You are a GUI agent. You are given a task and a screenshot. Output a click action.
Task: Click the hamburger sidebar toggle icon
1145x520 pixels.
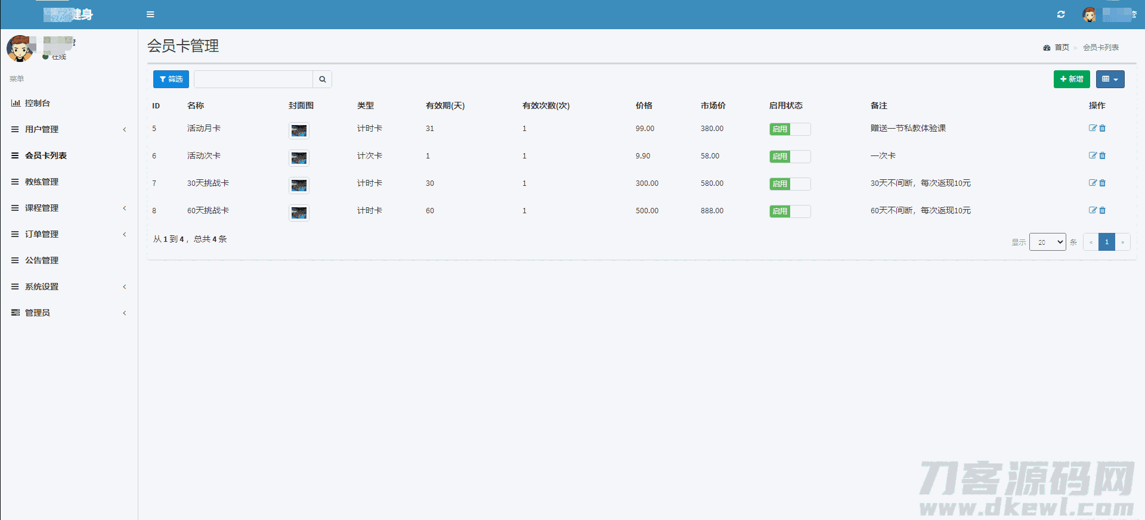pyautogui.click(x=150, y=14)
